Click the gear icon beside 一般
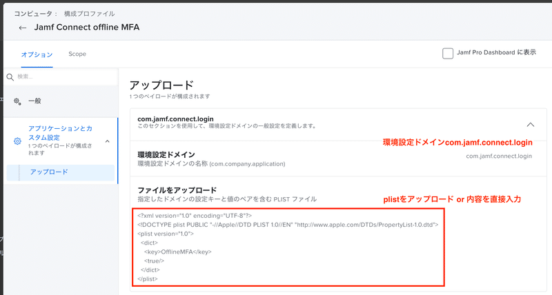552x295 pixels. tap(17, 101)
